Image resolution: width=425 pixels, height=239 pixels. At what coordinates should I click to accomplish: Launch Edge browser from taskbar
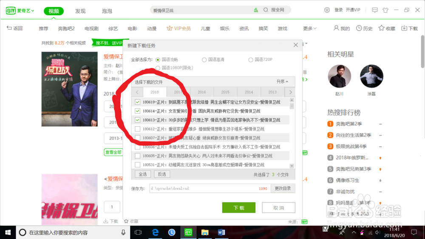click(x=155, y=233)
